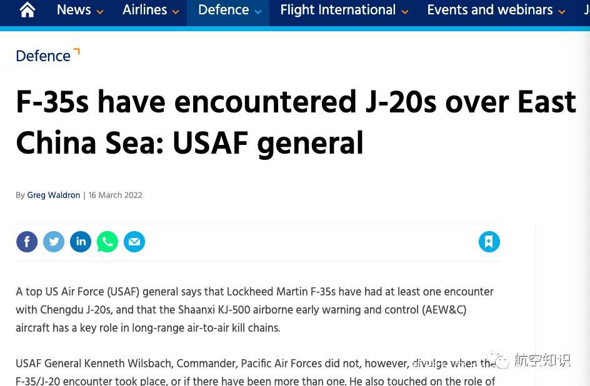Expand the Airlines dropdown arrow
590x386 pixels.
176,12
